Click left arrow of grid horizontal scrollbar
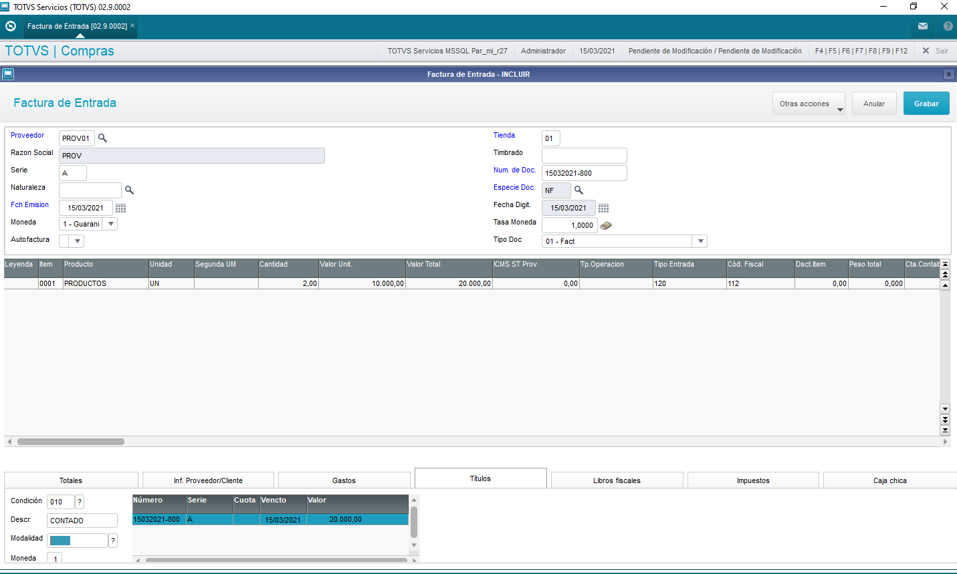This screenshot has width=957, height=574. coord(9,442)
